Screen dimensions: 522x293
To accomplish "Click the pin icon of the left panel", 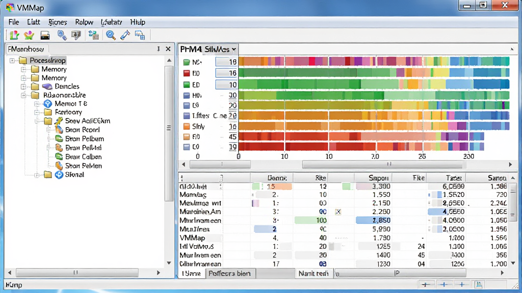I will pyautogui.click(x=159, y=49).
